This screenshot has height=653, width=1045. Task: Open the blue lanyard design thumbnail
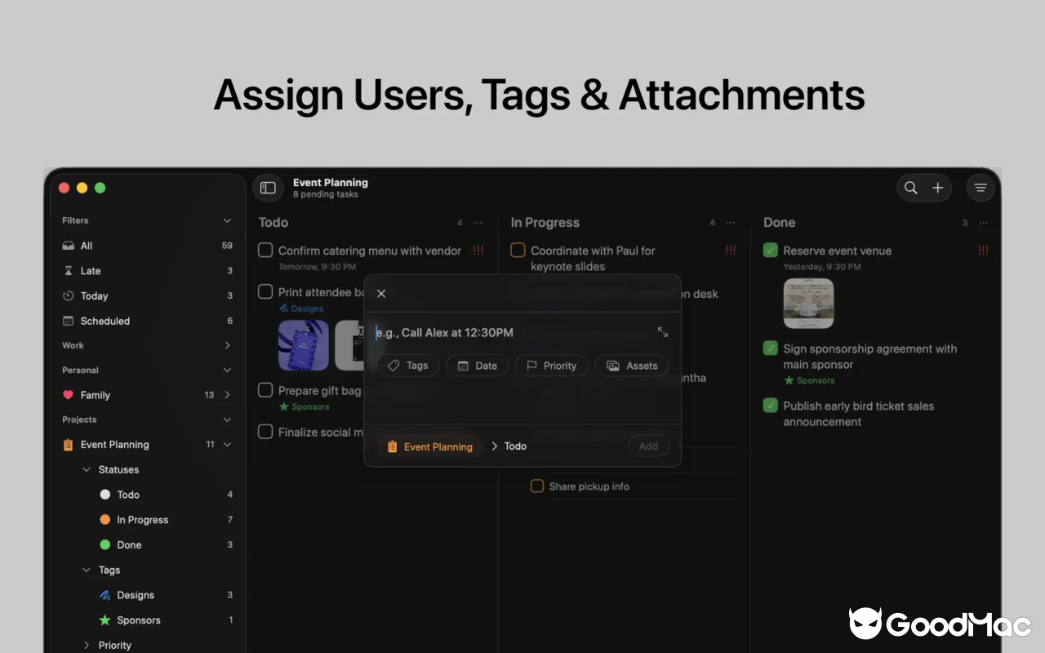click(304, 345)
